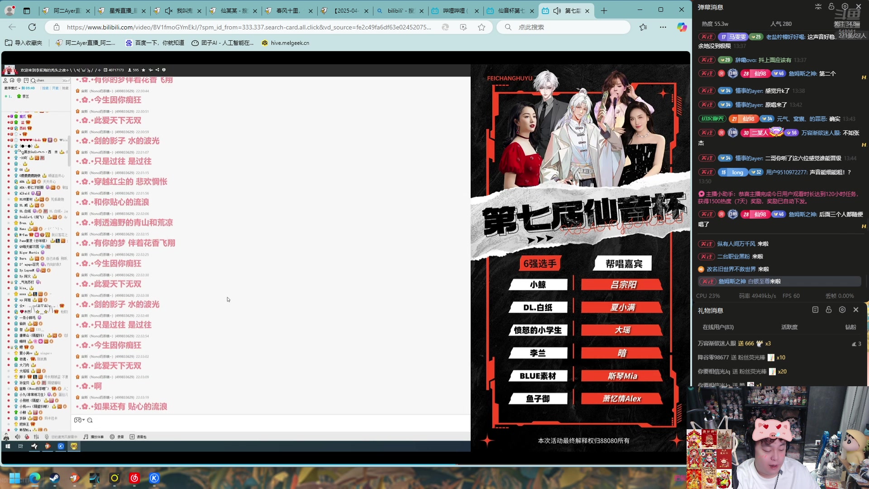Click the 播放伴奏 play accompaniment button
This screenshot has width=869, height=489.
coord(94,437)
